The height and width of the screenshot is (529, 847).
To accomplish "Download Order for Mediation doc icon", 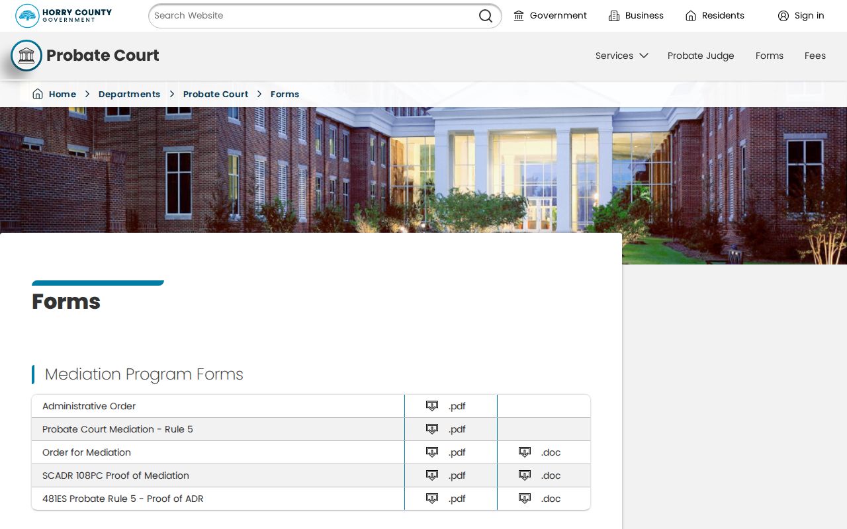I will (x=525, y=452).
